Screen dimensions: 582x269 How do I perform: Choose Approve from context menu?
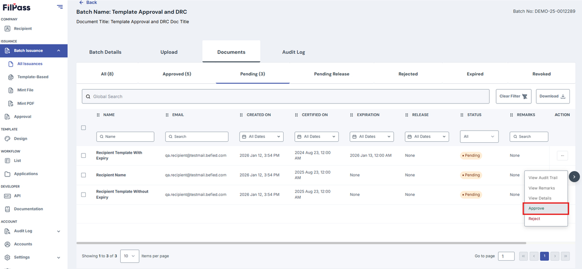tap(546, 209)
